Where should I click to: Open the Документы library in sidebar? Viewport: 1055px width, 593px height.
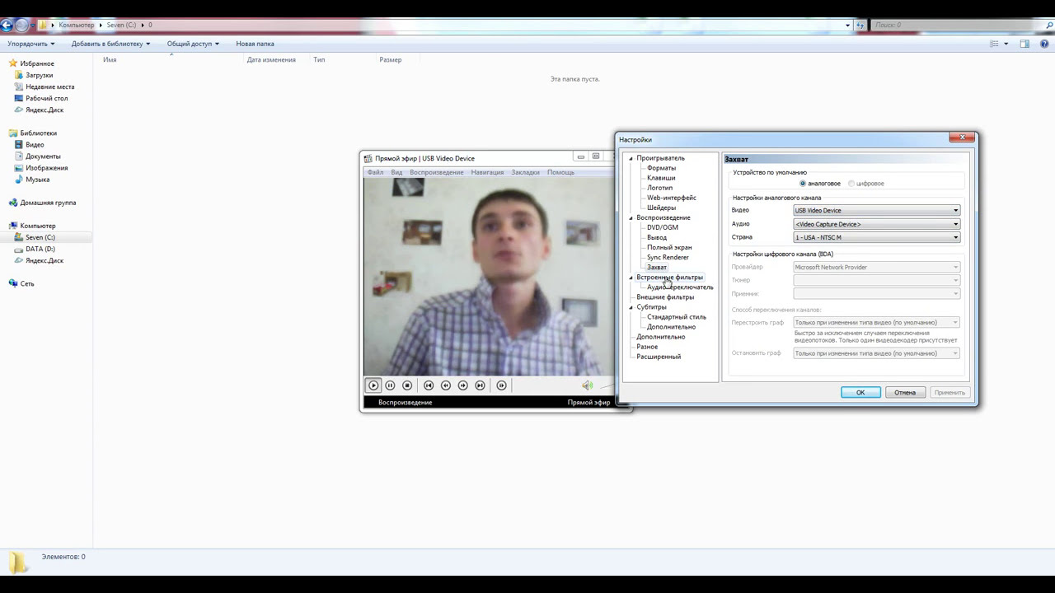click(43, 156)
